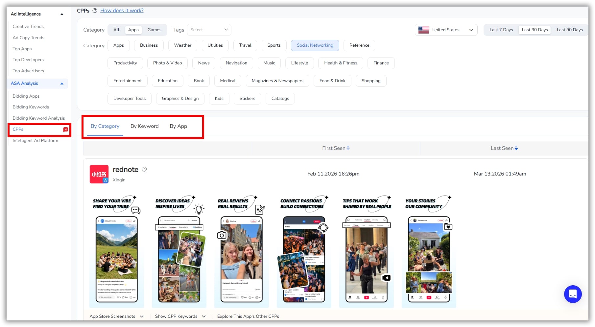Open the rednote app logo

pos(99,174)
